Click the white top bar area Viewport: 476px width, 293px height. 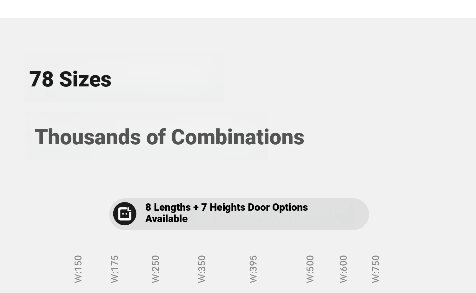[x=238, y=9]
